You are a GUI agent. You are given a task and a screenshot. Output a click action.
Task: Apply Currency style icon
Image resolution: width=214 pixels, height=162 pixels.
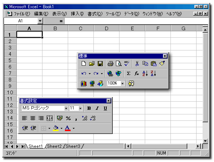click(x=60, y=118)
